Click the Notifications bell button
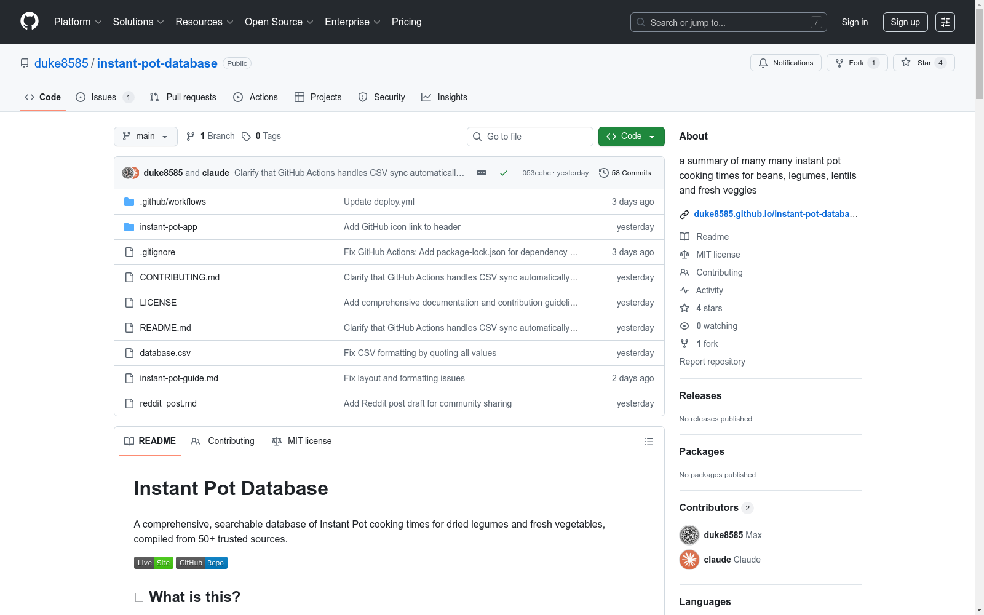Viewport: 984px width, 615px height. [786, 63]
